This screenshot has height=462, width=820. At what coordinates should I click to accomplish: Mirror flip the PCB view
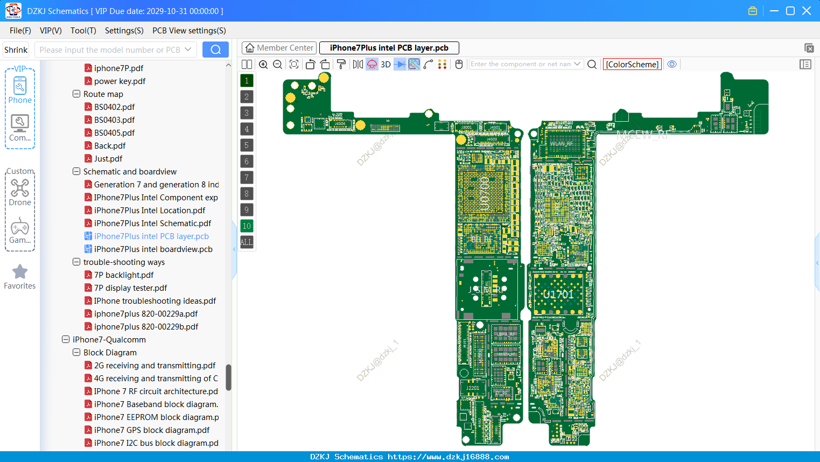click(358, 64)
